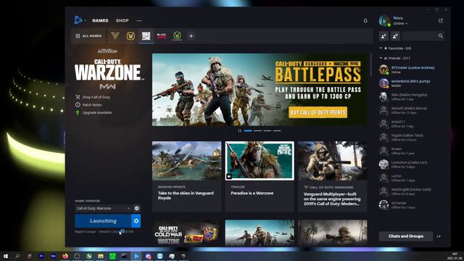Open taskbar search
The width and height of the screenshot is (464, 261).
(17, 256)
